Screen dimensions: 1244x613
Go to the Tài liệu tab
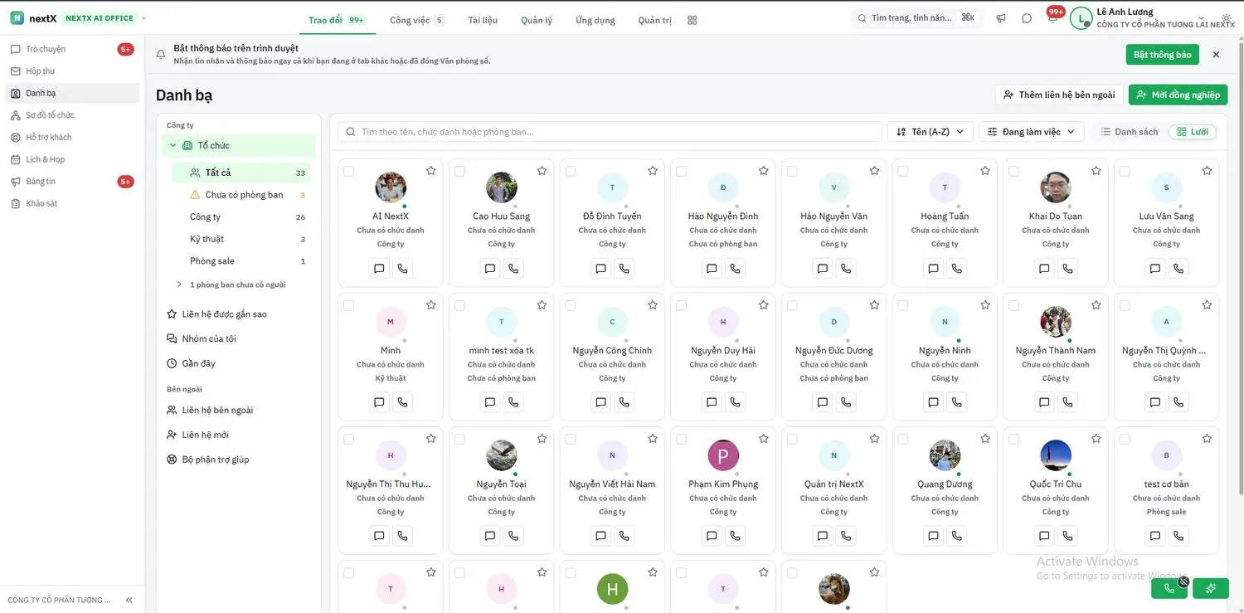pos(483,20)
